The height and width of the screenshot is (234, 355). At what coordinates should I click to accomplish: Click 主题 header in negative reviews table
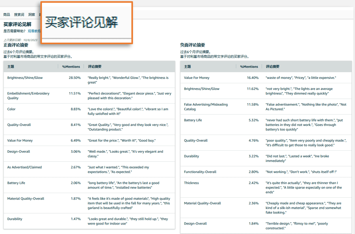pyautogui.click(x=188, y=67)
